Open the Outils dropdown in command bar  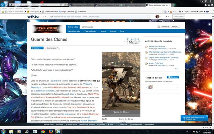click(202, 12)
